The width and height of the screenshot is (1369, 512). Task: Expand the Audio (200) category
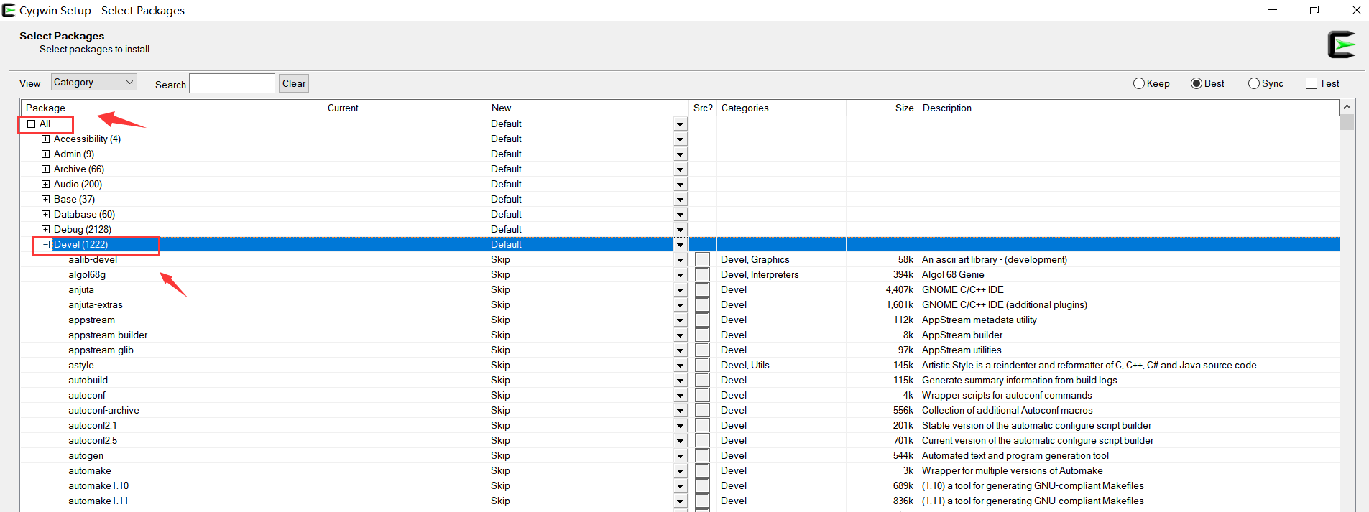coord(45,185)
